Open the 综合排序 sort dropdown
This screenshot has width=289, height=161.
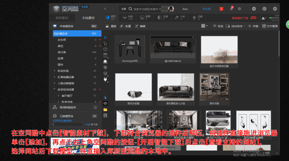pos(235,26)
